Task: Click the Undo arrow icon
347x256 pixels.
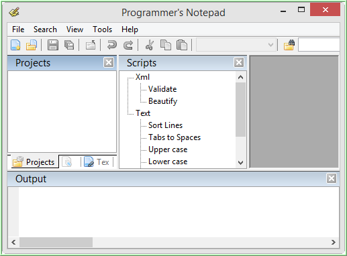Action: click(x=111, y=45)
